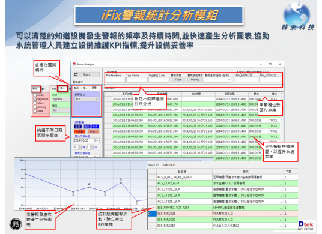The height and width of the screenshot is (234, 322).
Task: Click the hour stepper below the start date
Action: [x=80, y=147]
